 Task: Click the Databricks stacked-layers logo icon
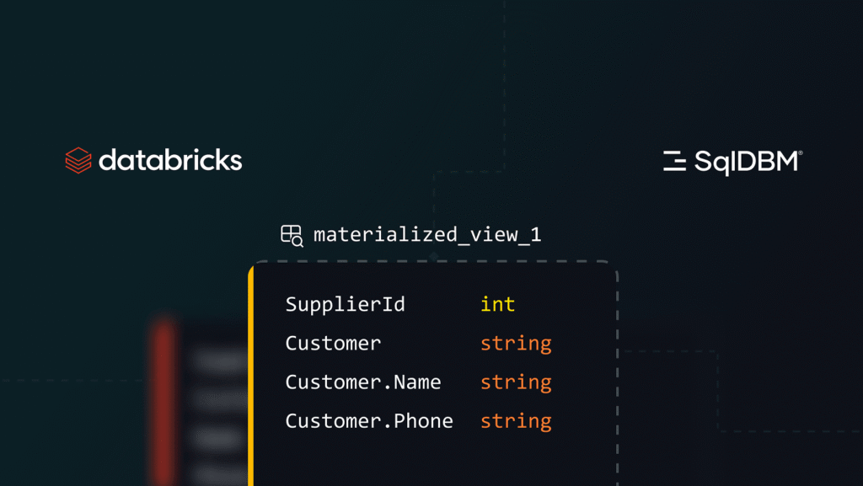(78, 160)
